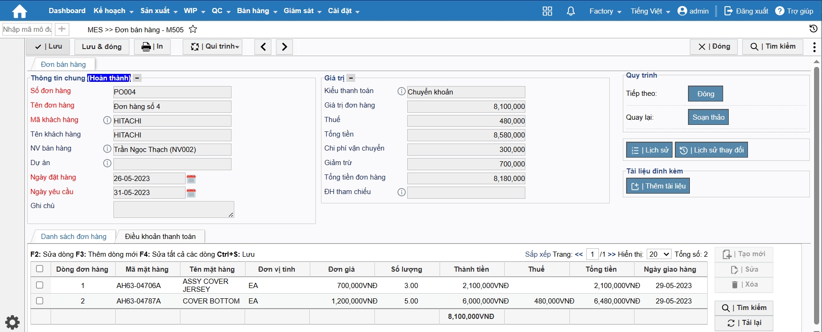This screenshot has height=332, width=822.
Task: Open the Giám sát menu
Action: coord(302,11)
